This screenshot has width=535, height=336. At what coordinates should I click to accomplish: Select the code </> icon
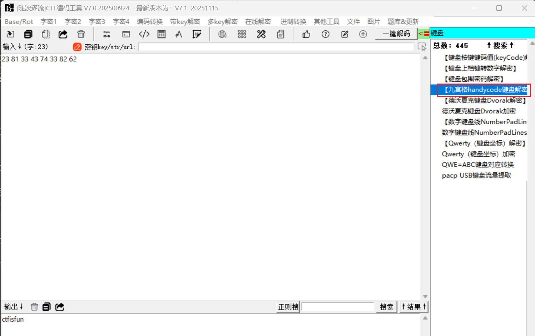pyautogui.click(x=144, y=34)
